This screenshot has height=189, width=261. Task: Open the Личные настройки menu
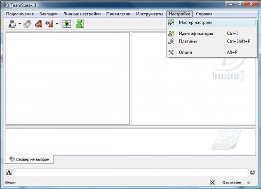[82, 14]
